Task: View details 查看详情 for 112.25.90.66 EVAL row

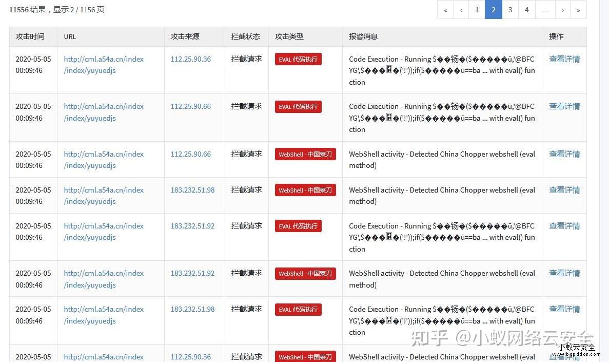Action: click(x=564, y=106)
